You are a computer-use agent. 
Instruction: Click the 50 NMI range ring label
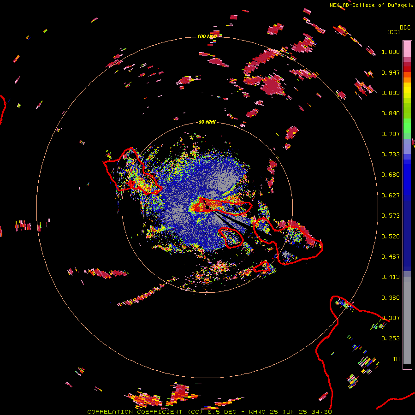click(x=207, y=122)
